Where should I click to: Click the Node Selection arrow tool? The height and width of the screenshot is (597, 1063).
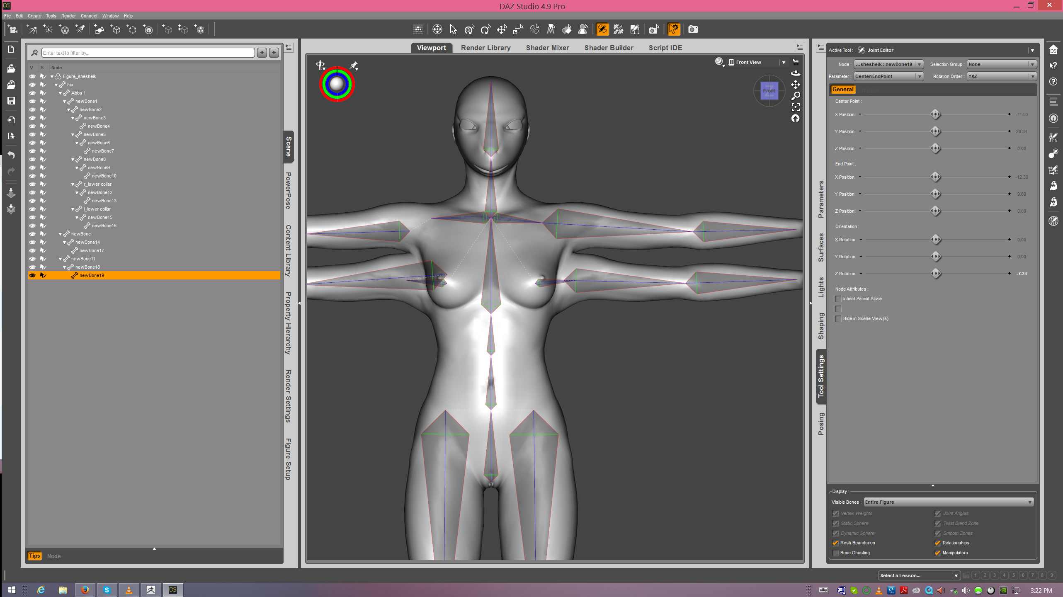tap(453, 29)
